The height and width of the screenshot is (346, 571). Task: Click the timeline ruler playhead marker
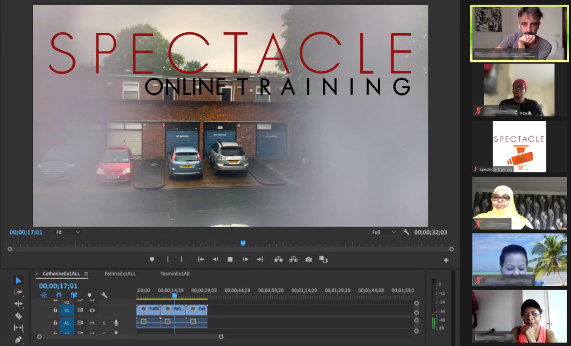[x=174, y=296]
